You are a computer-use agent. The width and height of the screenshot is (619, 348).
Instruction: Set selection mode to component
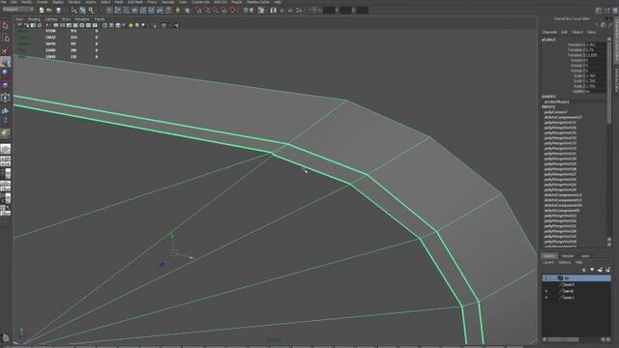point(91,11)
